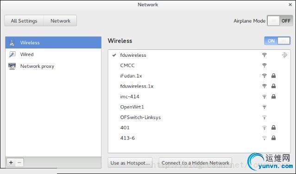Click the Network proxy monitor icon
Screen dimensions: 296x174
12,66
